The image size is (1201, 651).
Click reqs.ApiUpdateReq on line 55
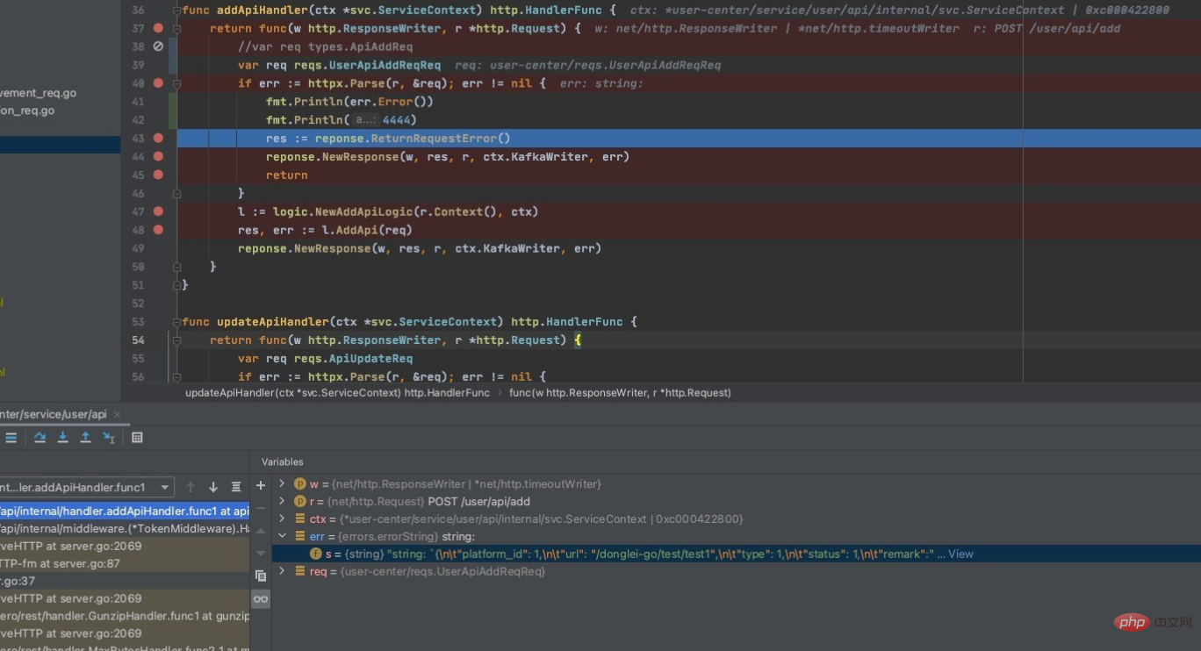click(353, 359)
